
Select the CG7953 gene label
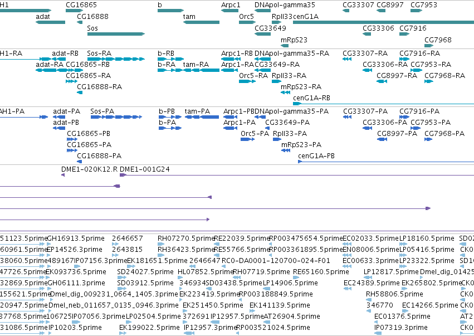point(424,5)
